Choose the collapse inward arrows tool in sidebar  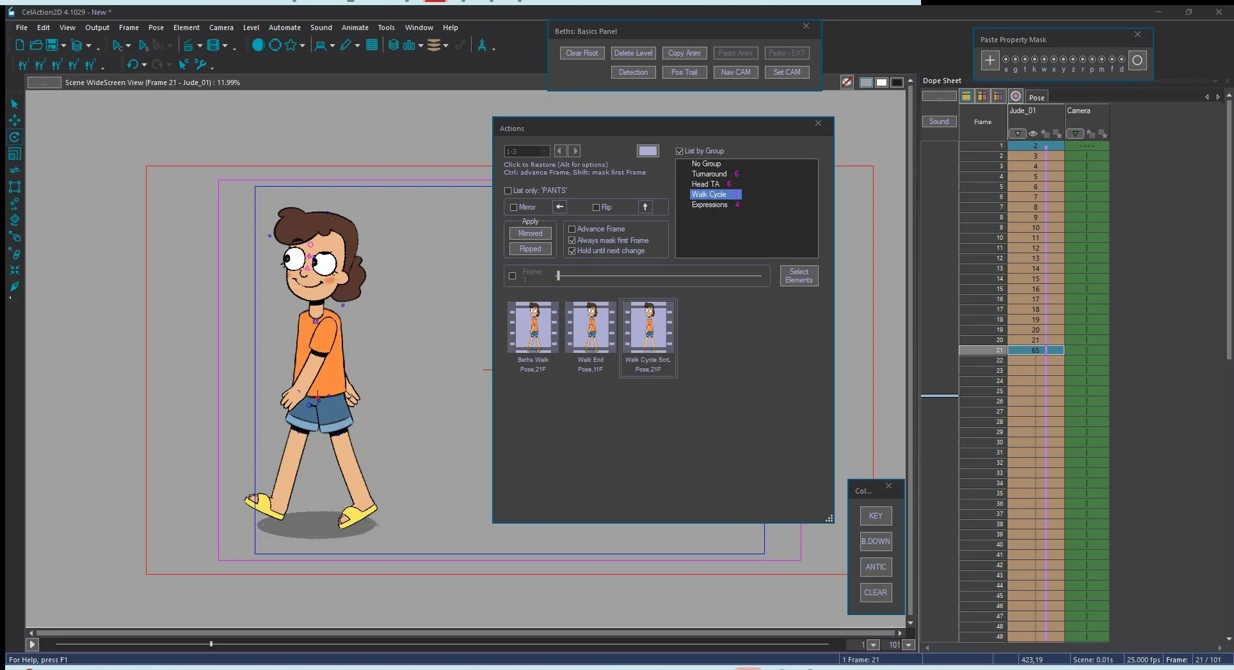click(x=15, y=270)
